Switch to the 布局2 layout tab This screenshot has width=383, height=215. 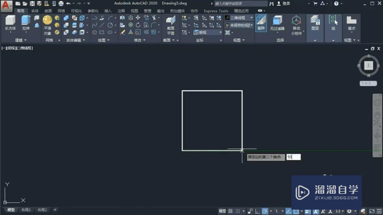click(42, 210)
